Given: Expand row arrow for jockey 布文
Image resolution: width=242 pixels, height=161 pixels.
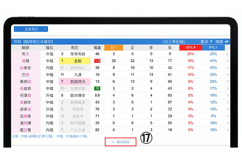Looking at the screenshot, I should coord(227,54).
